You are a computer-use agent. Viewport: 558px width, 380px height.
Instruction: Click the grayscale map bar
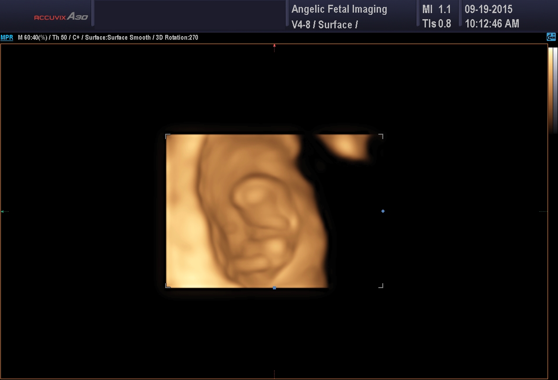[x=555, y=90]
